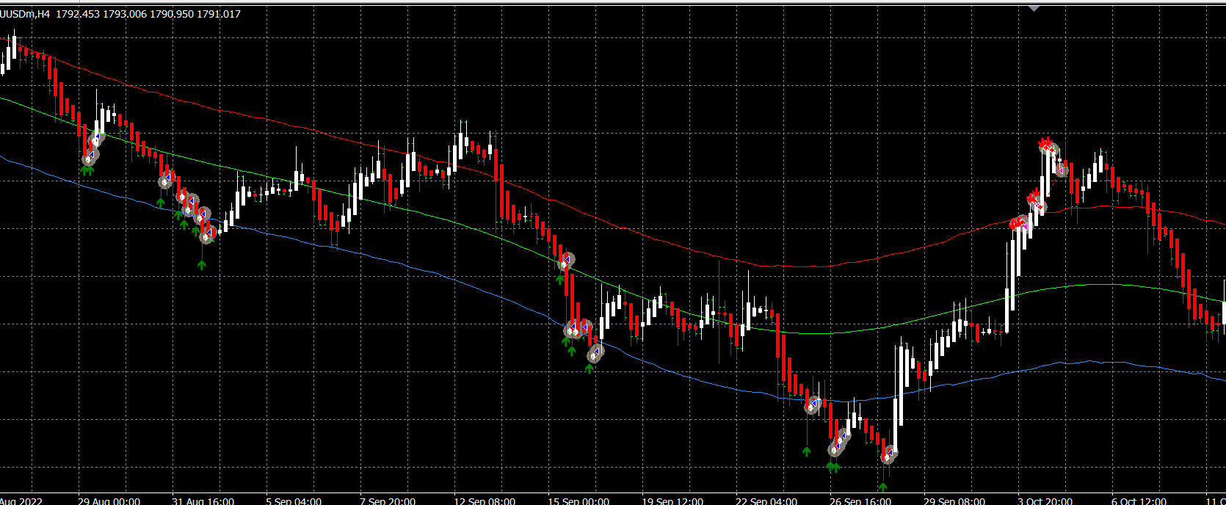Image resolution: width=1226 pixels, height=505 pixels.
Task: Click the 12 Sep 08:00 time label
Action: pos(485,501)
